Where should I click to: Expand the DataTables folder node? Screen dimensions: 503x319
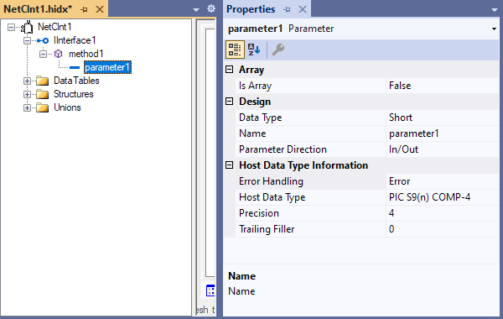[28, 81]
